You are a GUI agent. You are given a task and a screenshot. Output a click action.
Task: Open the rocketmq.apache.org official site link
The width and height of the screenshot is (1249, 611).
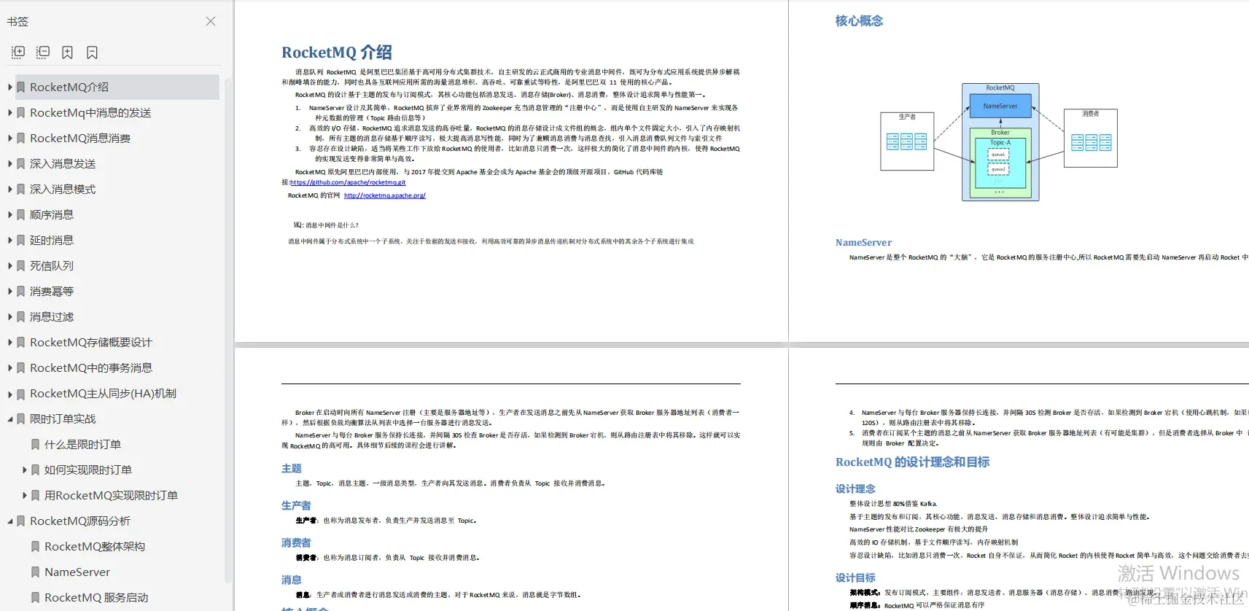385,195
